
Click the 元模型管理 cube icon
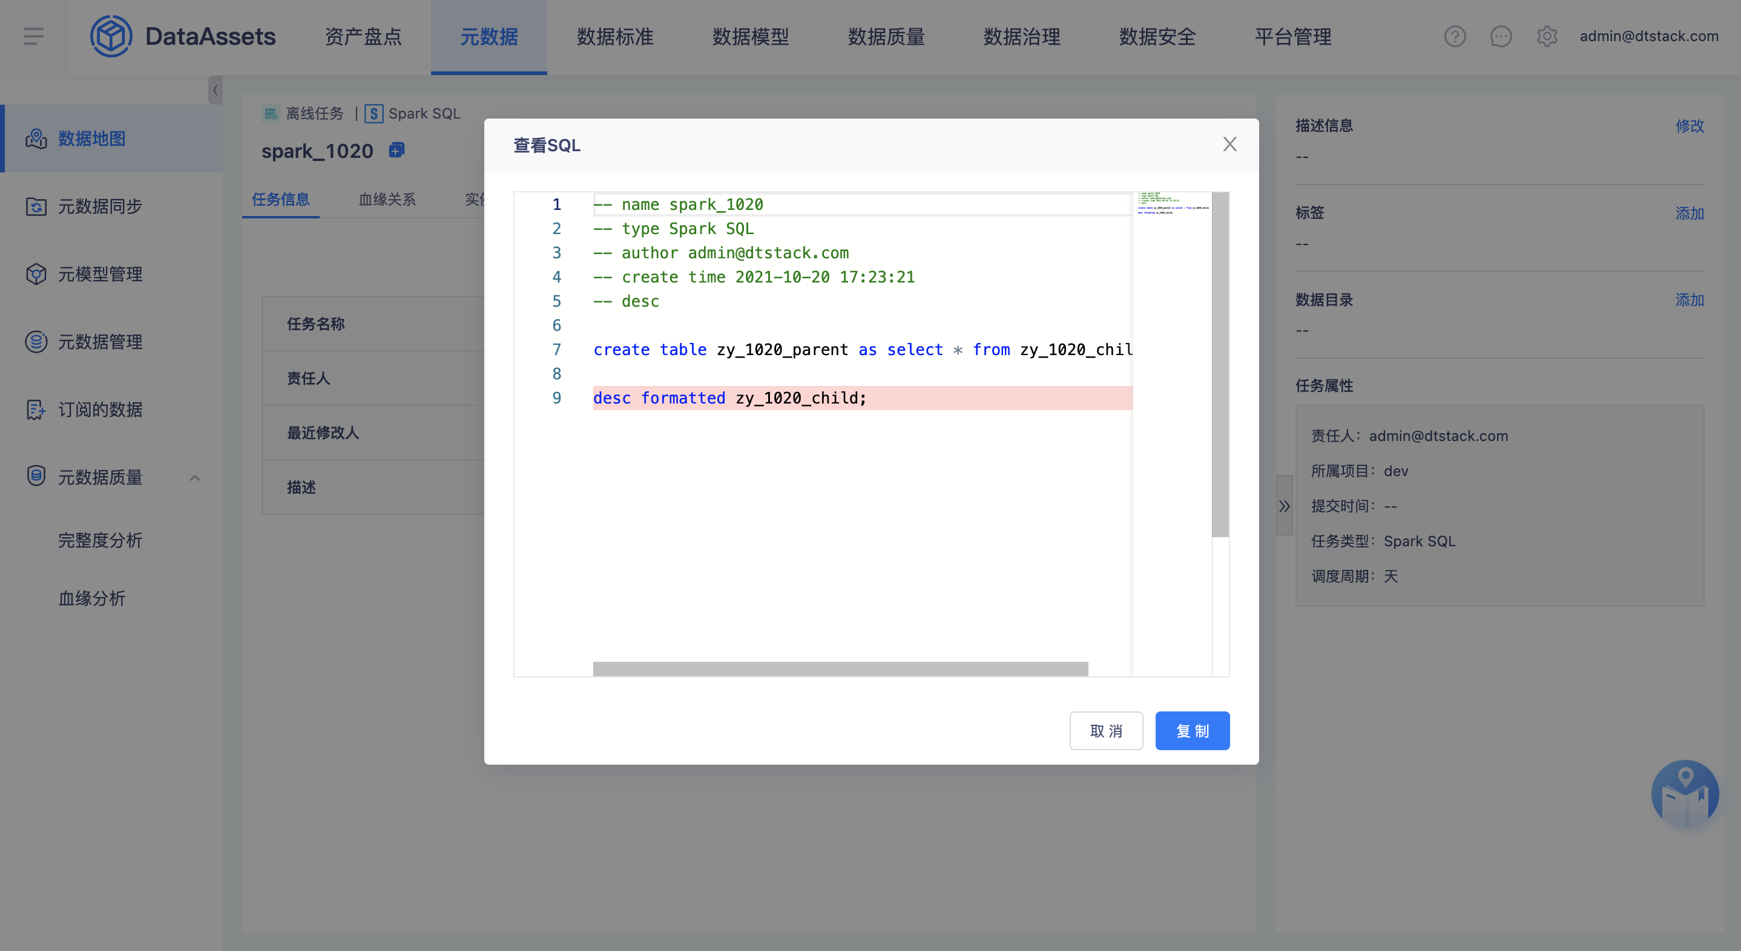click(36, 273)
